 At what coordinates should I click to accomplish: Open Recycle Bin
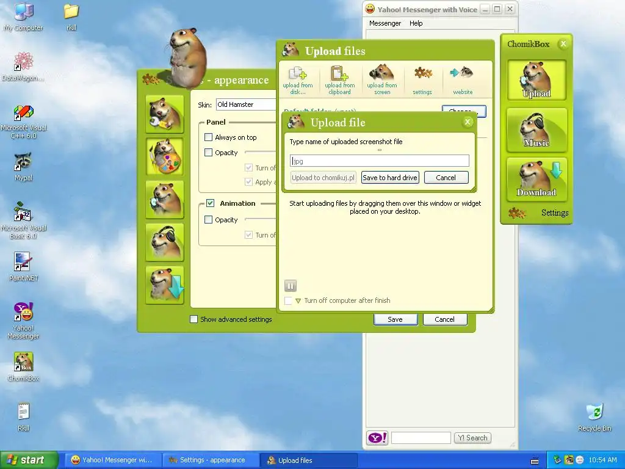(x=594, y=417)
